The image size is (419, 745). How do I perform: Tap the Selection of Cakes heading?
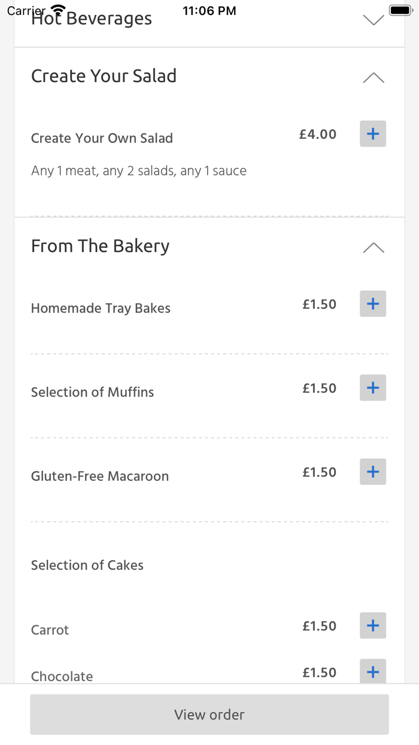tap(87, 565)
